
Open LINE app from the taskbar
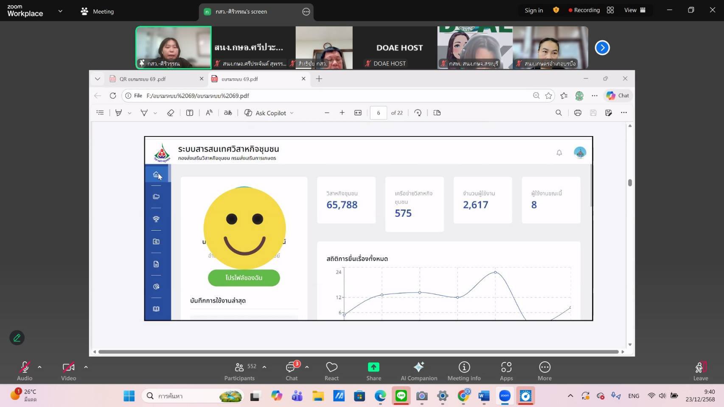[401, 396]
